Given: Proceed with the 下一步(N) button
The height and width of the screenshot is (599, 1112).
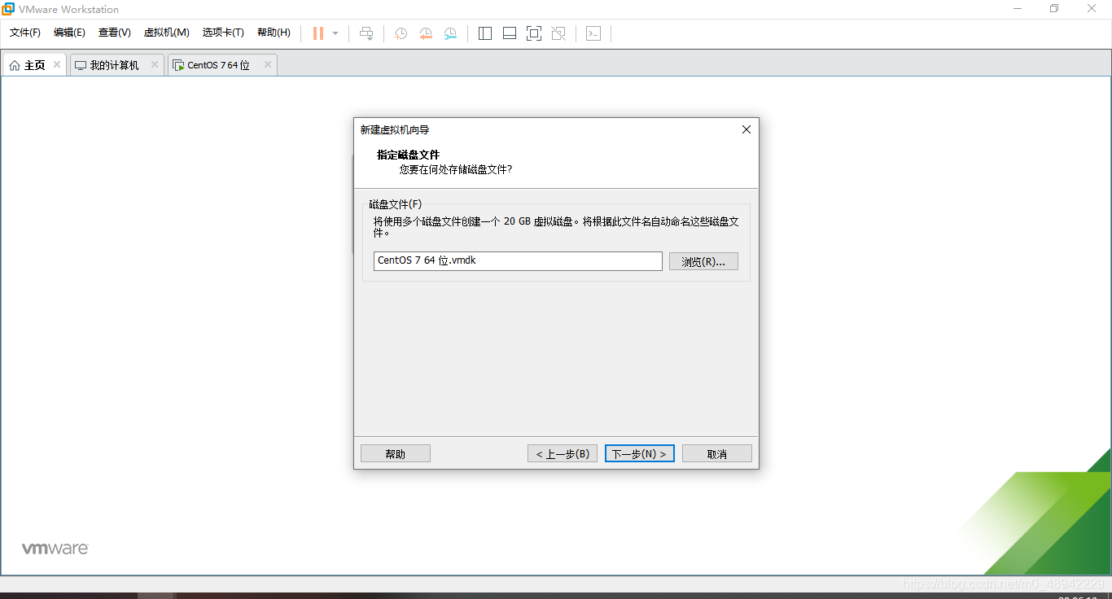Looking at the screenshot, I should click(640, 453).
